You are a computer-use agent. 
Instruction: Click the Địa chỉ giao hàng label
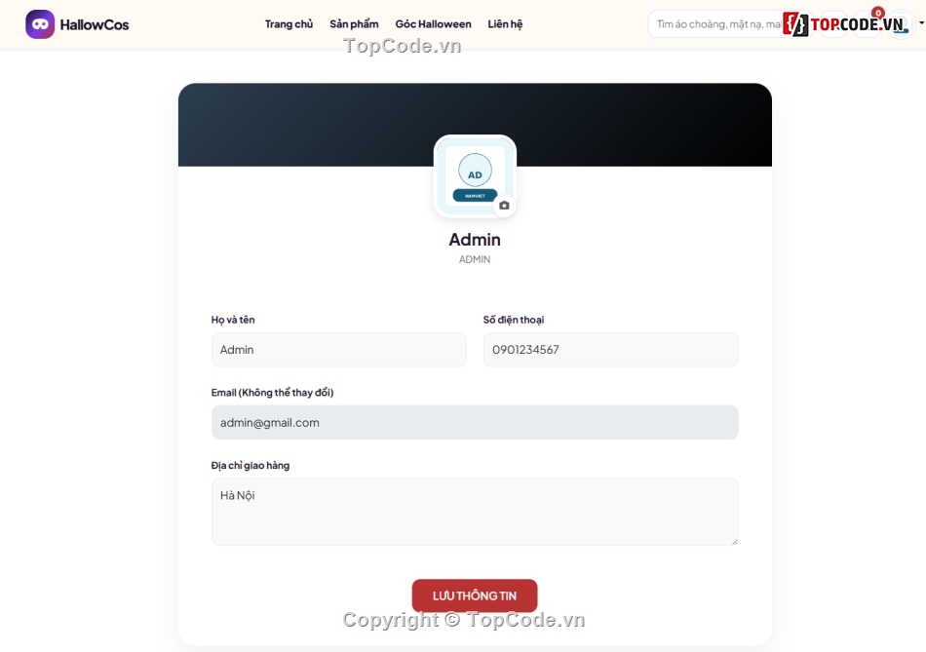251,466
